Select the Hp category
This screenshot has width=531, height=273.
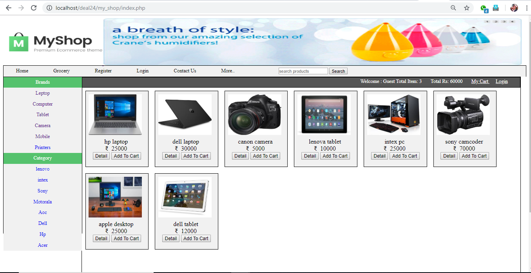point(43,234)
